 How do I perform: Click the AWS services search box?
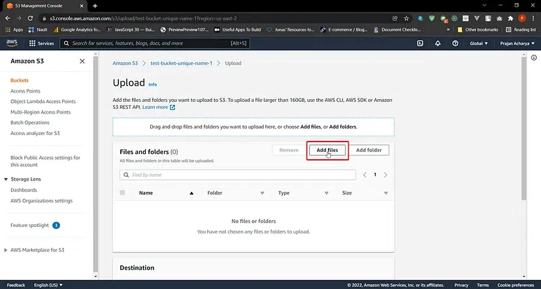click(x=155, y=44)
